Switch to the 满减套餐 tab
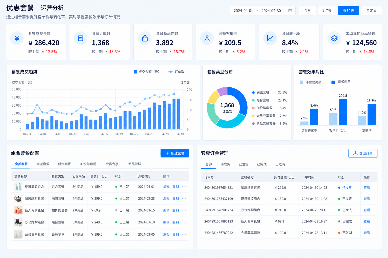The image size is (388, 258). tap(43, 164)
